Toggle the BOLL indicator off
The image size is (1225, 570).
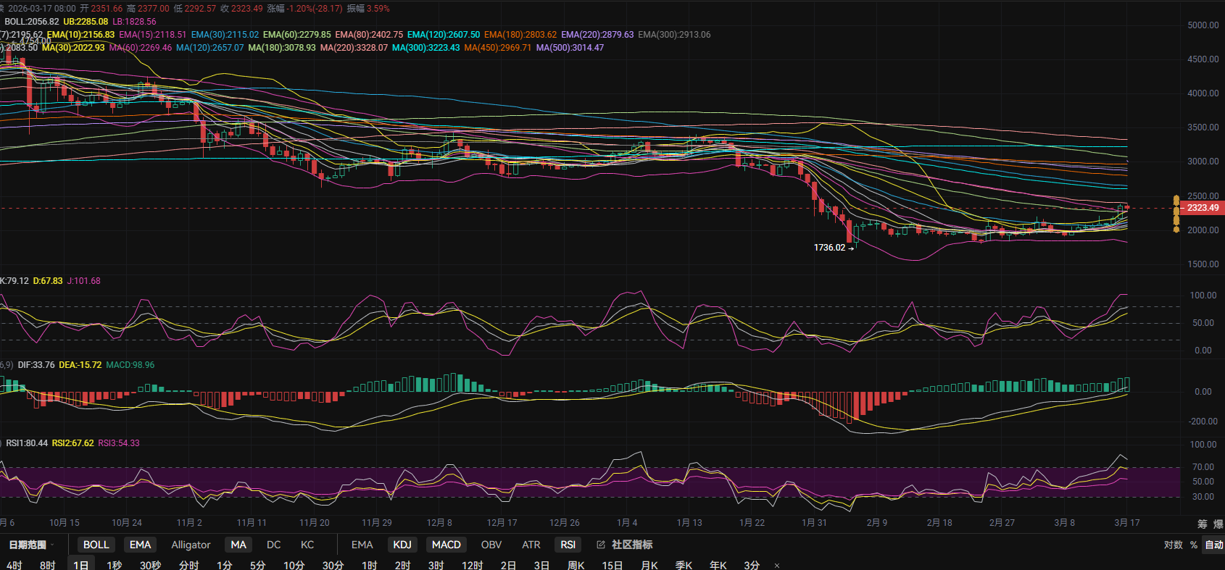coord(96,545)
